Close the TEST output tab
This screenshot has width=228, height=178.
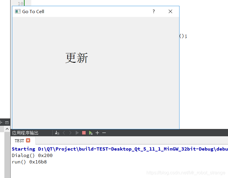pyautogui.click(x=28, y=140)
